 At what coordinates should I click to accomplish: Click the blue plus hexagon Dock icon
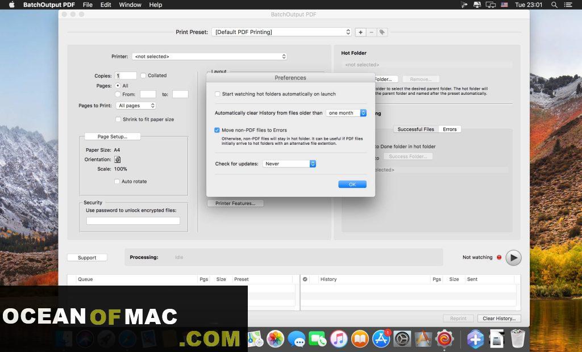pyautogui.click(x=476, y=338)
